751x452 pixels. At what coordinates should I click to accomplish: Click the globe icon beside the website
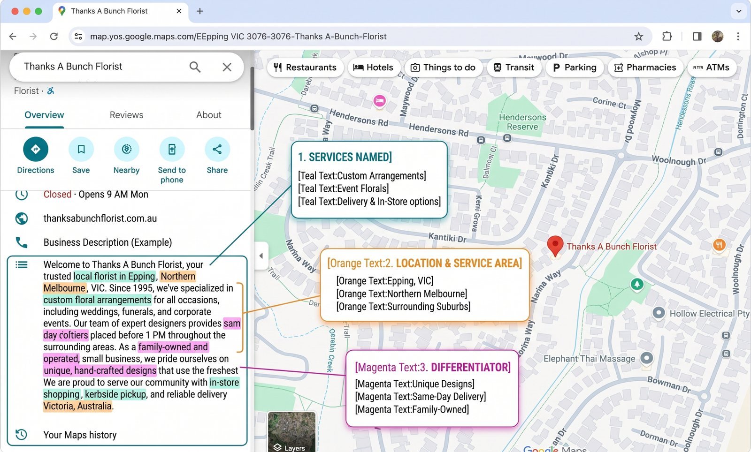pyautogui.click(x=22, y=218)
